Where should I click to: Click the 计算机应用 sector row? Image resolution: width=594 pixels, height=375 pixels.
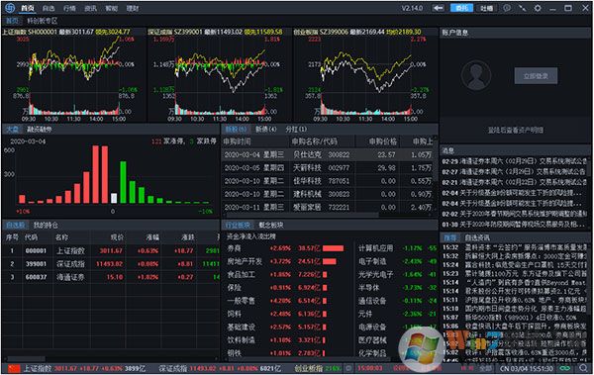click(397, 248)
